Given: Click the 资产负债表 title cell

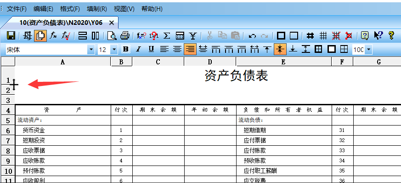Looking at the screenshot, I should pos(236,76).
